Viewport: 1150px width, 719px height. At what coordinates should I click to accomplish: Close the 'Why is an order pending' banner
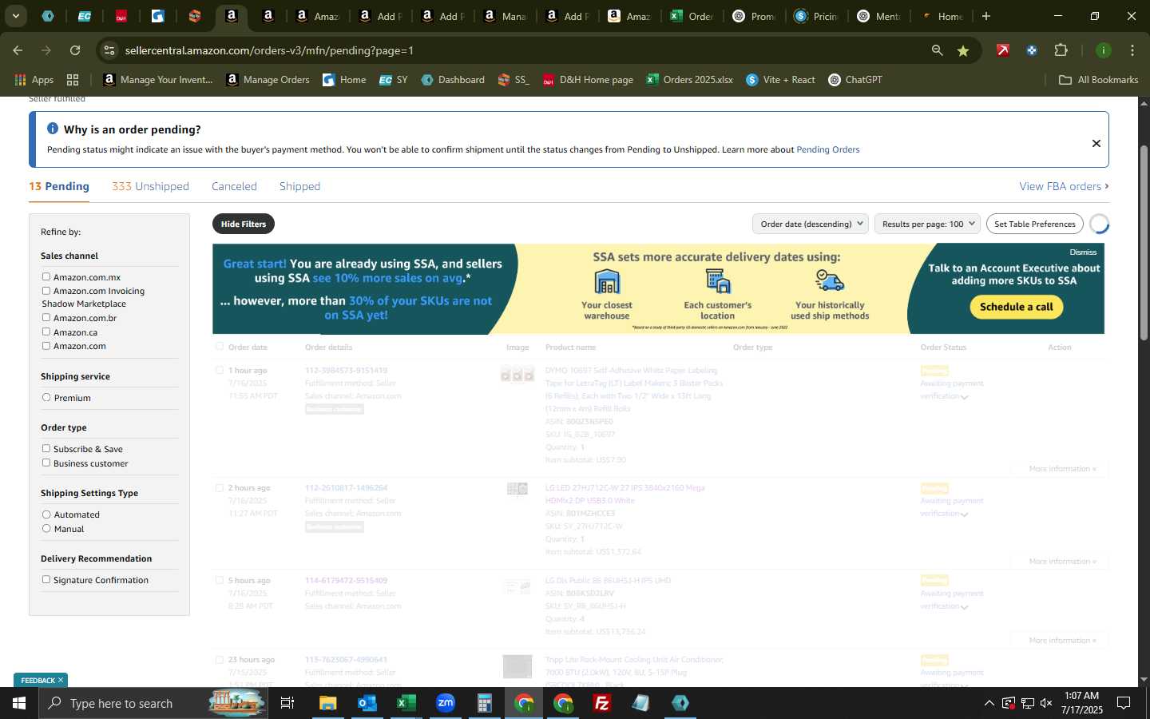(x=1096, y=143)
